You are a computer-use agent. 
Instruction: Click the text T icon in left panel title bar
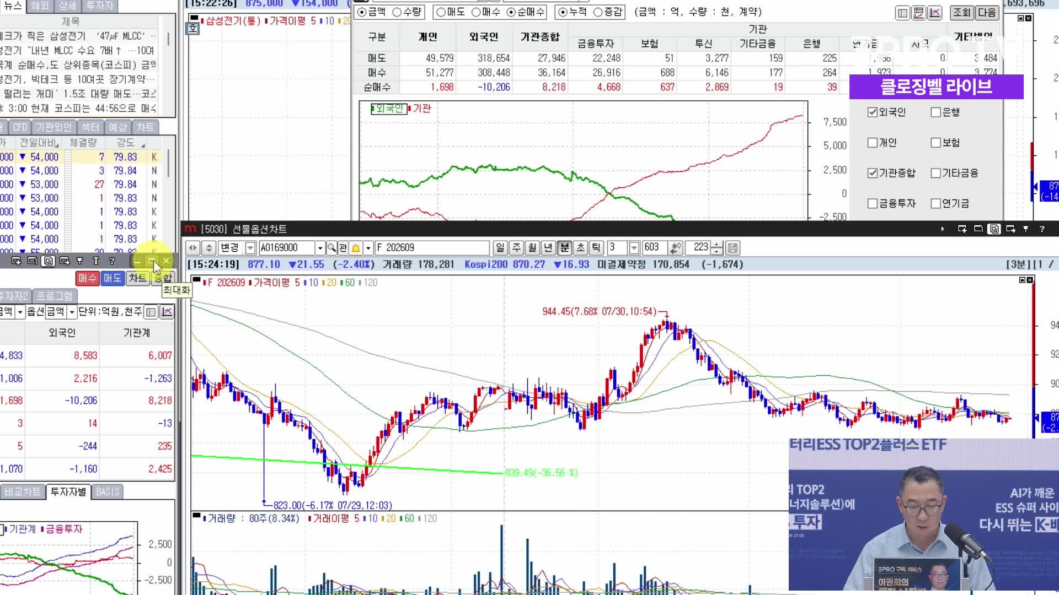click(96, 261)
